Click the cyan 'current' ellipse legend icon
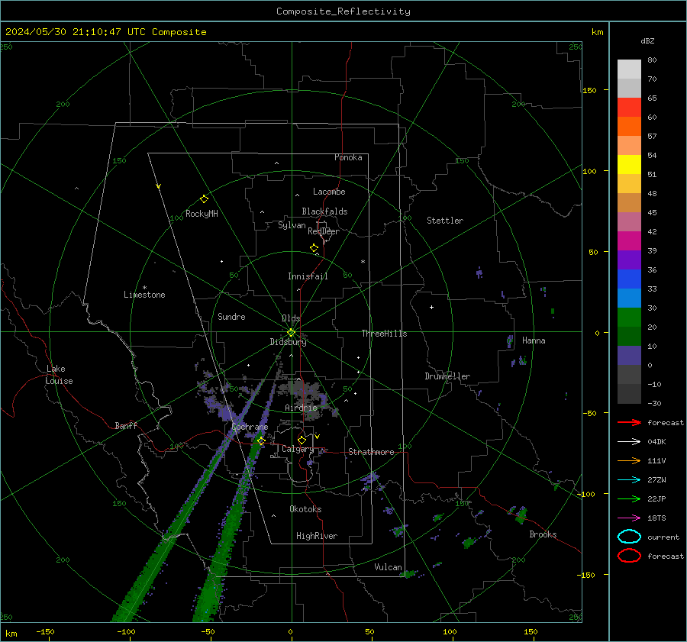 (629, 537)
